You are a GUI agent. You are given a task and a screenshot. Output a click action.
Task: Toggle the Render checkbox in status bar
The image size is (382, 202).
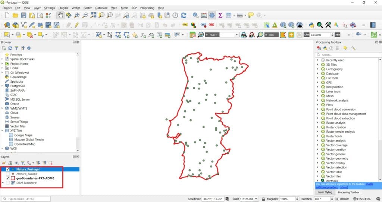tap(337, 199)
